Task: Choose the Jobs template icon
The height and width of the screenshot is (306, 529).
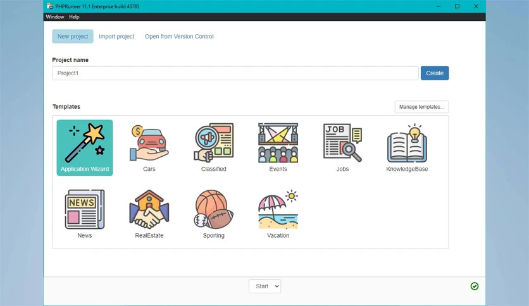Action: (x=342, y=142)
